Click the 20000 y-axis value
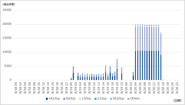 (7, 24)
